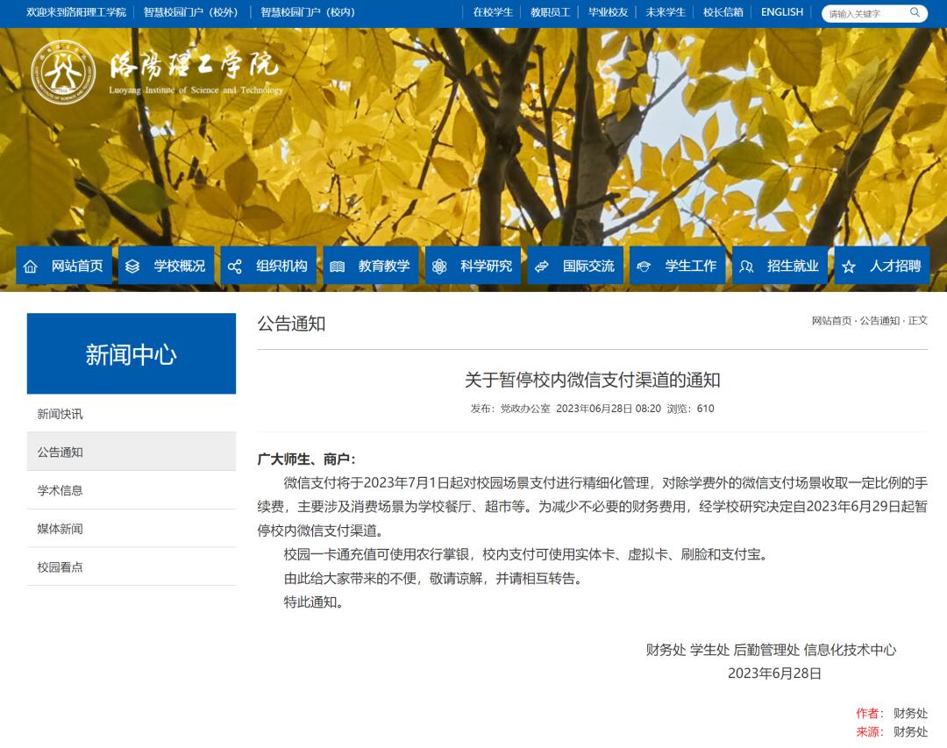Click the glasses icon beside 学生工作
This screenshot has width=947, height=748.
tap(644, 265)
